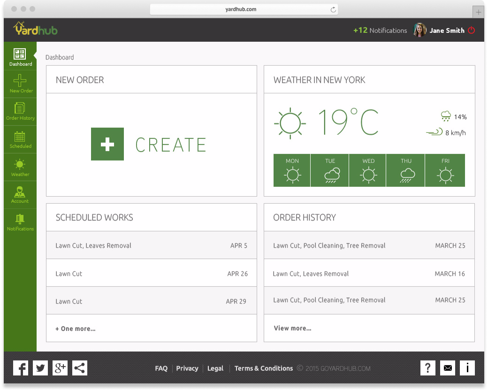Viewport: 488px width, 391px height.
Task: Select the MON weather forecast tile
Action: coord(292,170)
